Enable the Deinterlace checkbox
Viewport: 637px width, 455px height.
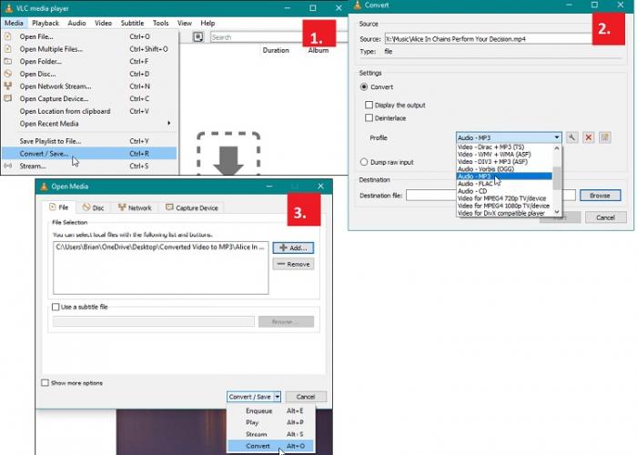(369, 117)
